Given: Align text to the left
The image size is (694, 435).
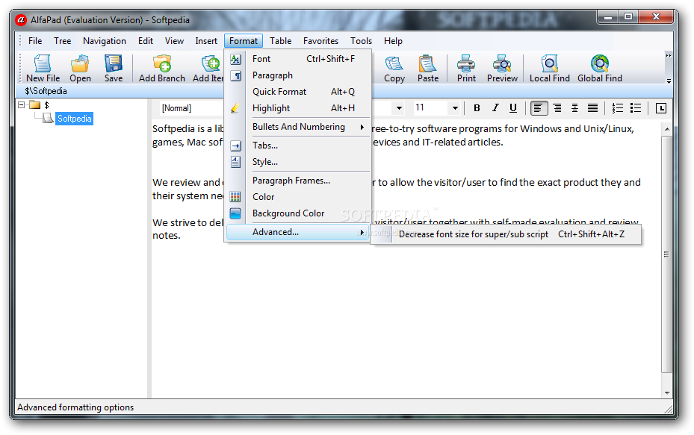Looking at the screenshot, I should pos(539,108).
